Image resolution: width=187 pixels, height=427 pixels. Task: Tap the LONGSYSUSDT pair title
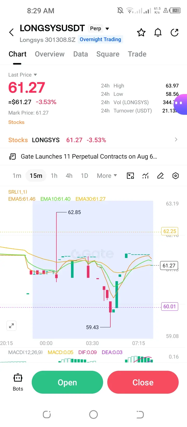(x=52, y=28)
